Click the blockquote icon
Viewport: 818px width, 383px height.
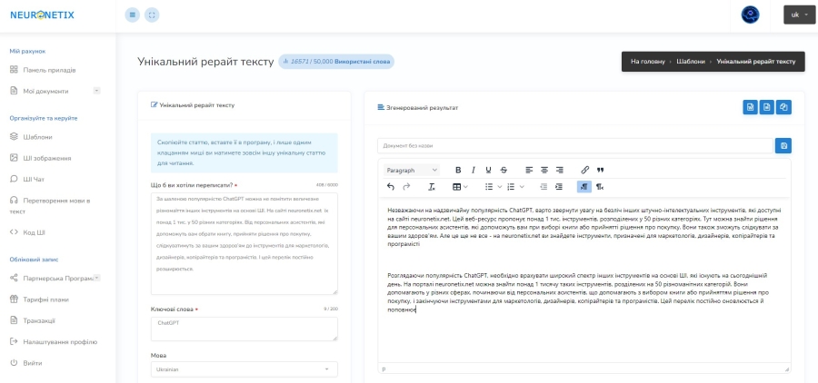point(600,170)
